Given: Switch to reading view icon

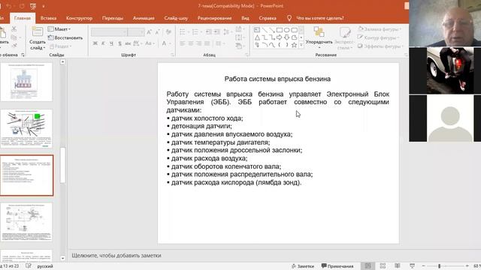Looking at the screenshot, I should pos(398,266).
